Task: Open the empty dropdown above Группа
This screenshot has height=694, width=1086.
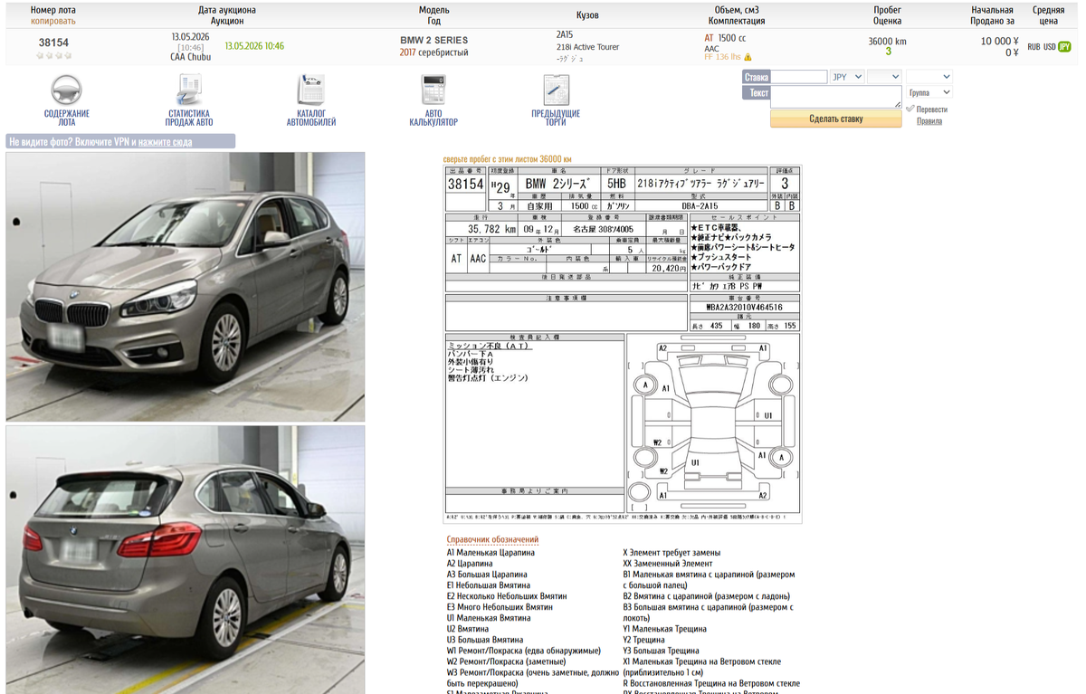Action: tap(929, 77)
